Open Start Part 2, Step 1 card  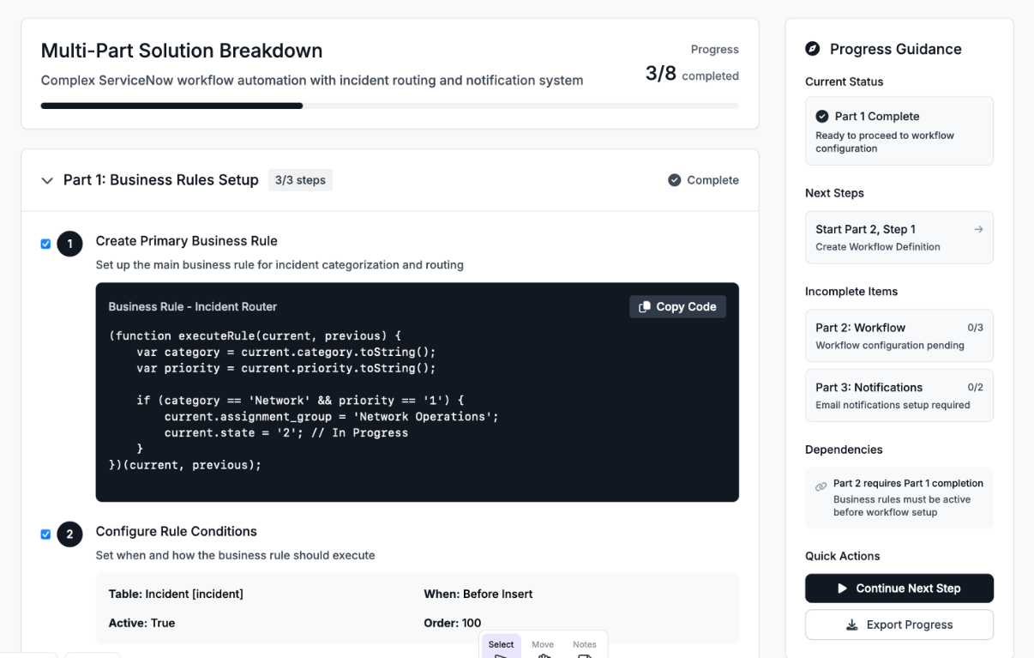click(899, 238)
